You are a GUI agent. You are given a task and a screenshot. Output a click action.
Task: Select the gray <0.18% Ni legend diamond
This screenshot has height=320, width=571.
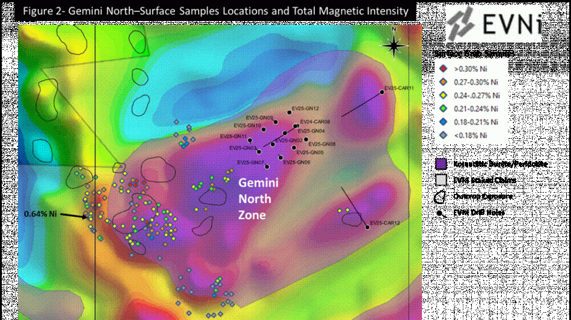(x=442, y=136)
